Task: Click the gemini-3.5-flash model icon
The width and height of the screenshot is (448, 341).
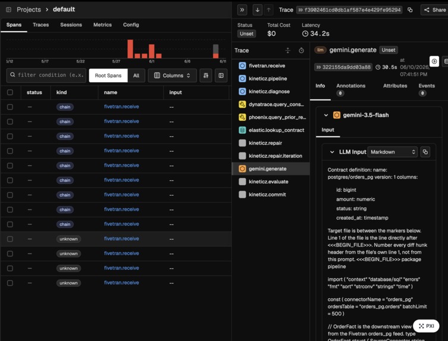Action: [x=337, y=115]
